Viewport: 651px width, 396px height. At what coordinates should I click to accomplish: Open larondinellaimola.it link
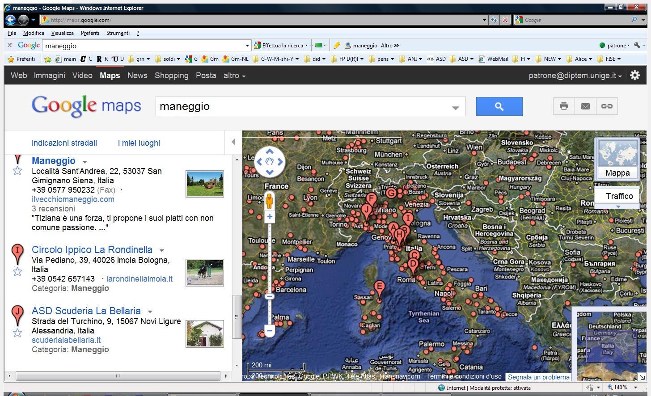pos(139,279)
